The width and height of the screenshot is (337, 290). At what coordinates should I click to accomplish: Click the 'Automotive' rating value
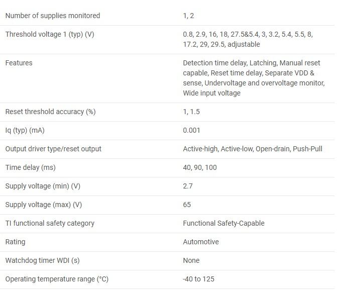click(201, 242)
